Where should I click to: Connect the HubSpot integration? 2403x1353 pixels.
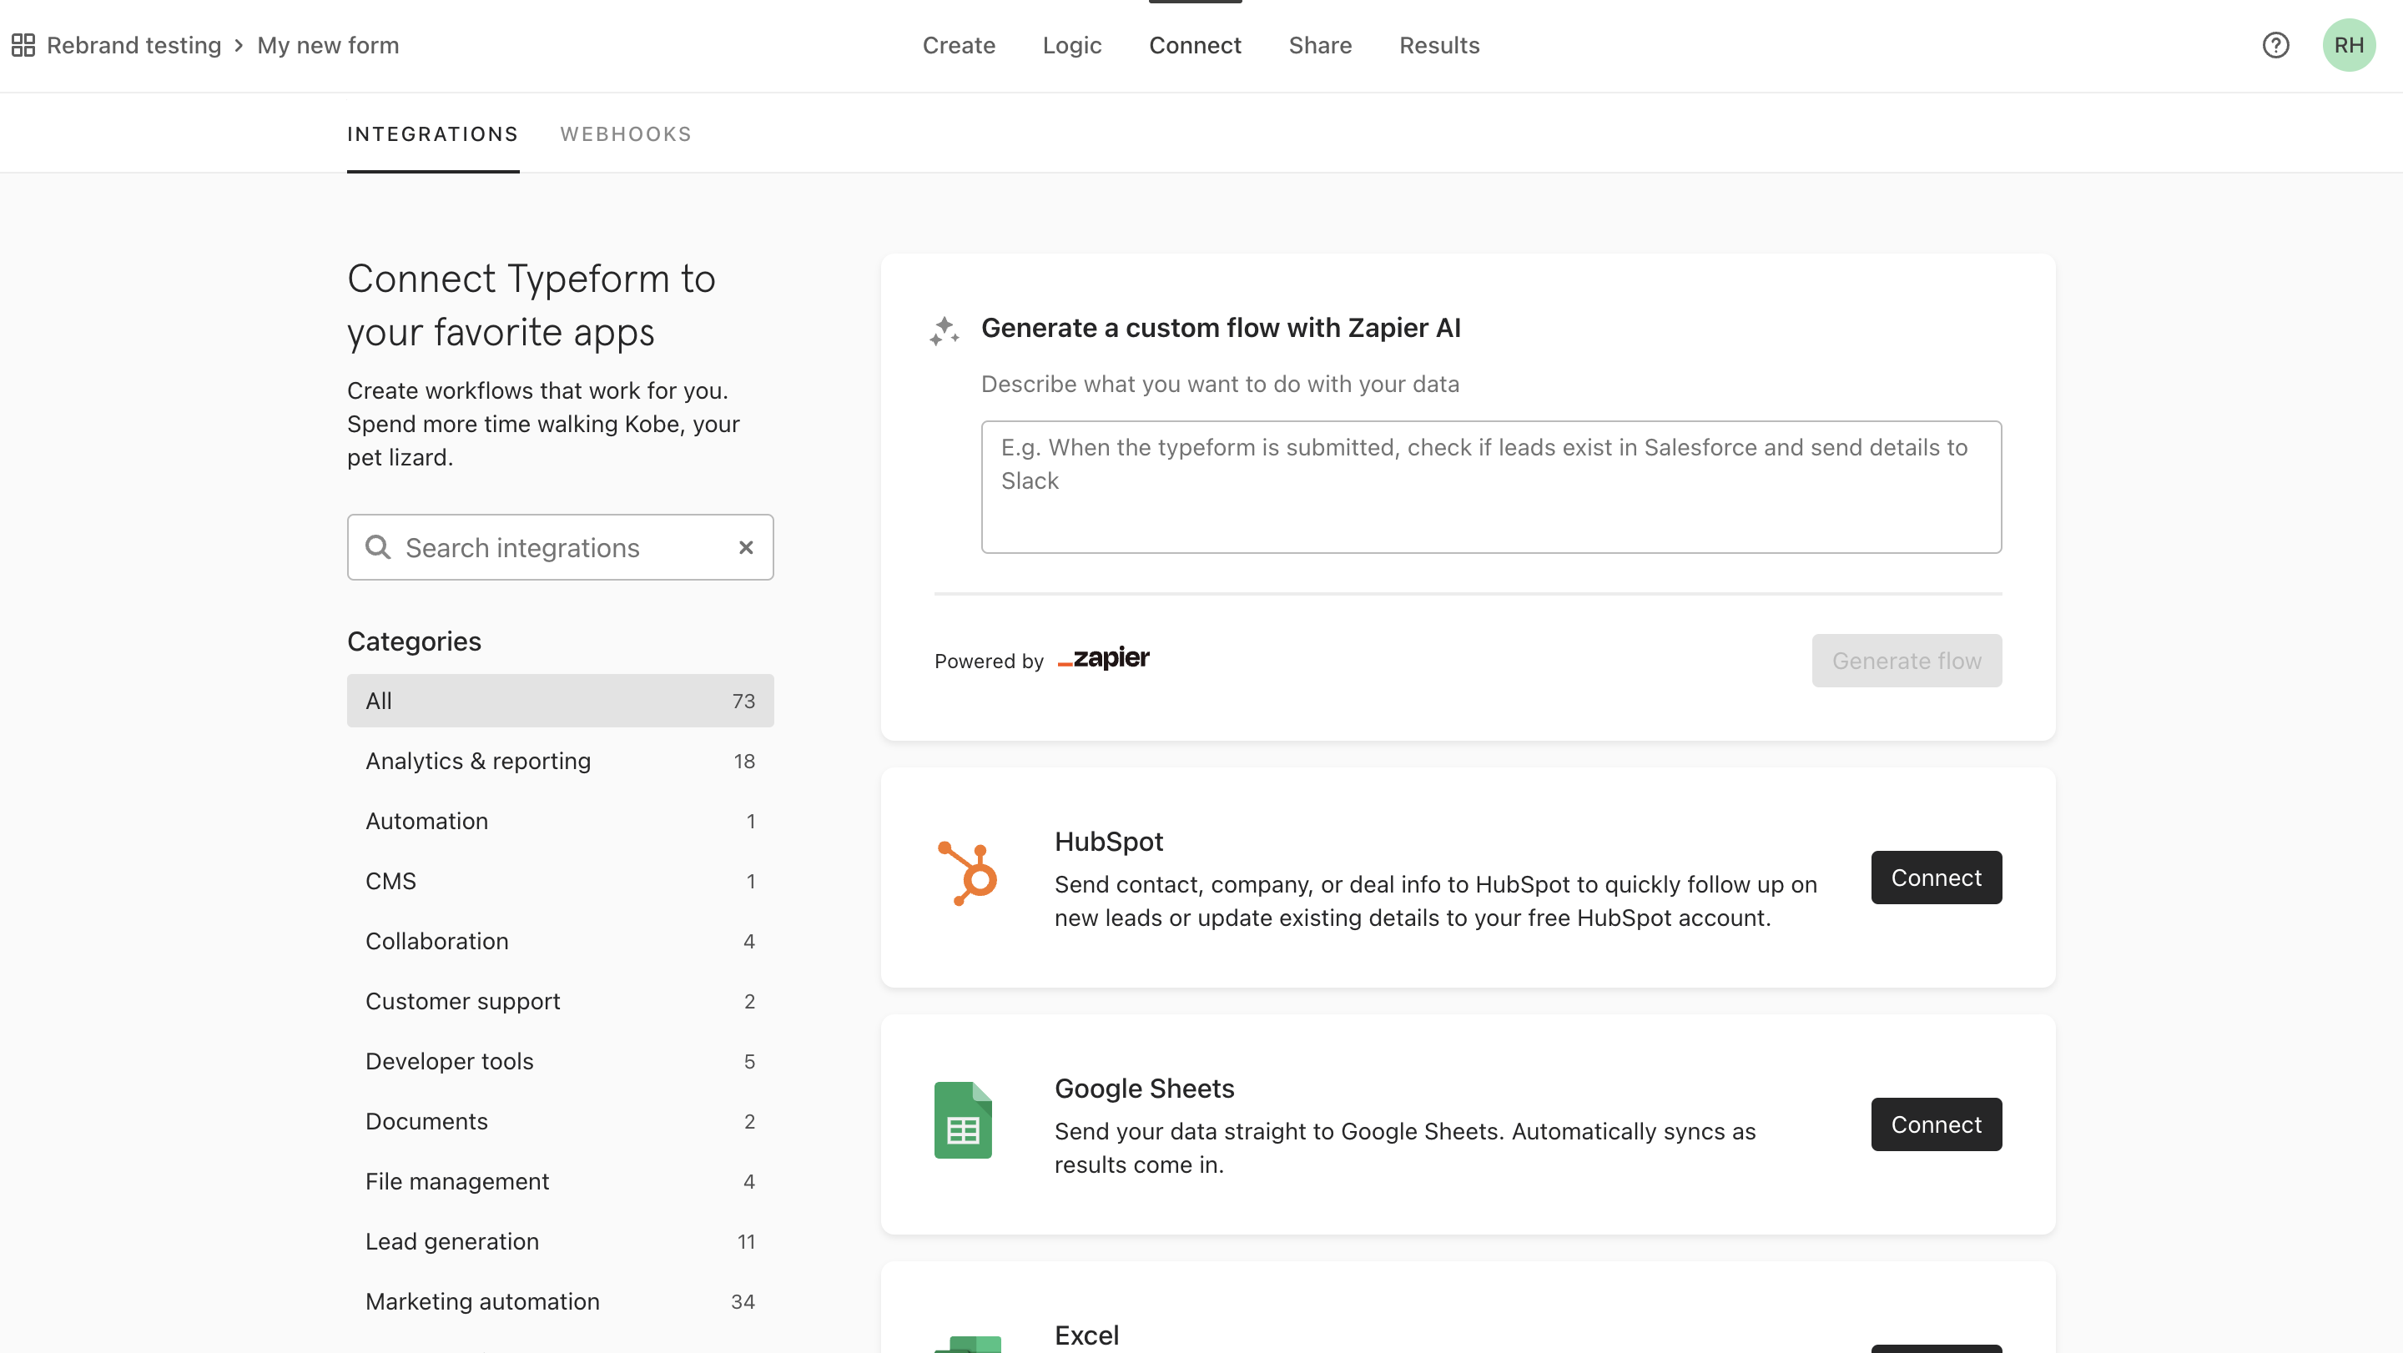click(x=1936, y=878)
